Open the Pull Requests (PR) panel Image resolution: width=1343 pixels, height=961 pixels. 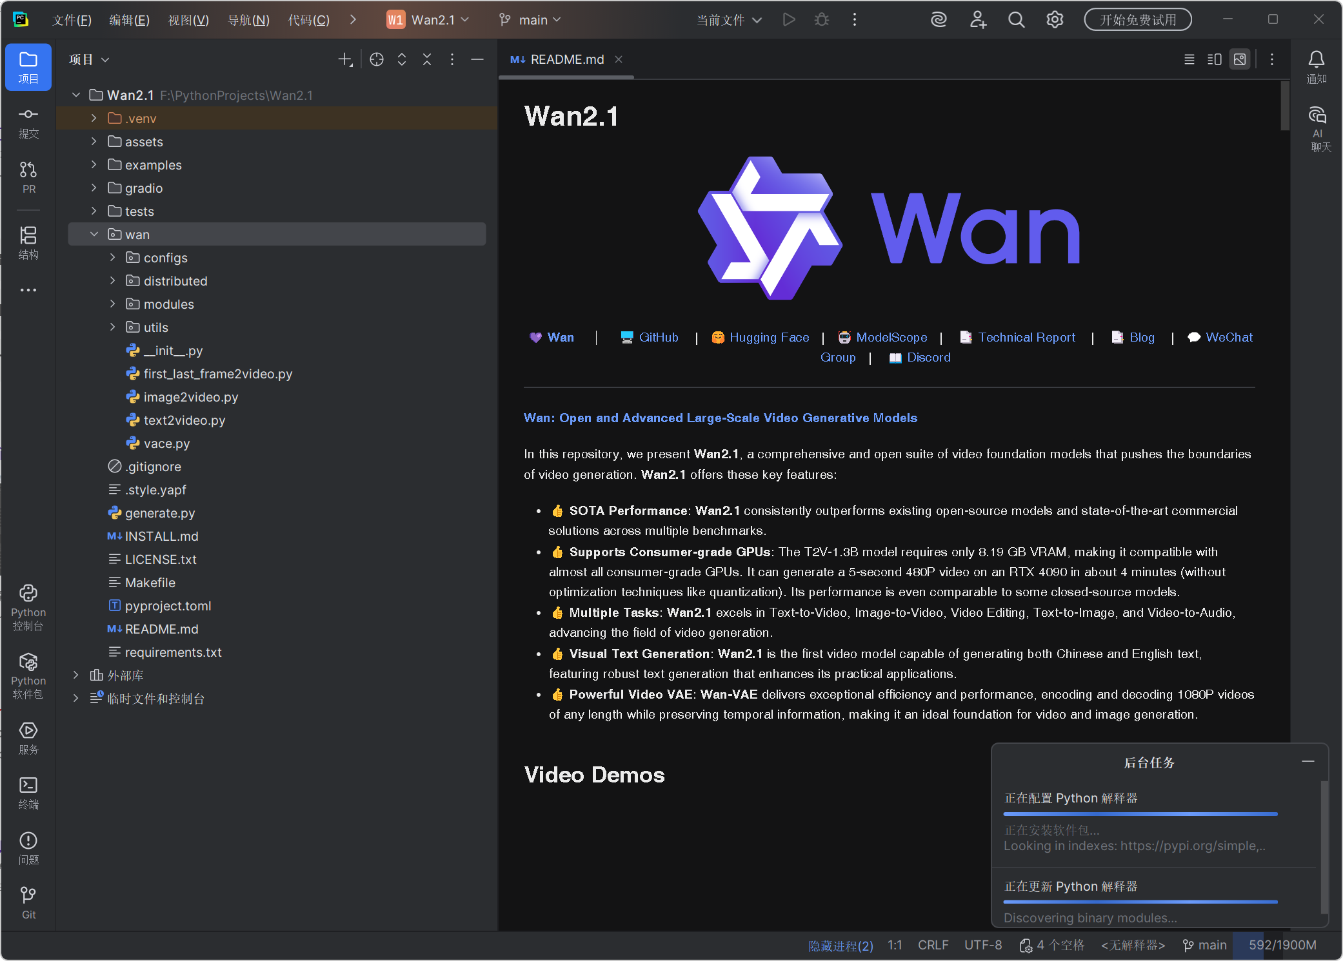pyautogui.click(x=28, y=177)
